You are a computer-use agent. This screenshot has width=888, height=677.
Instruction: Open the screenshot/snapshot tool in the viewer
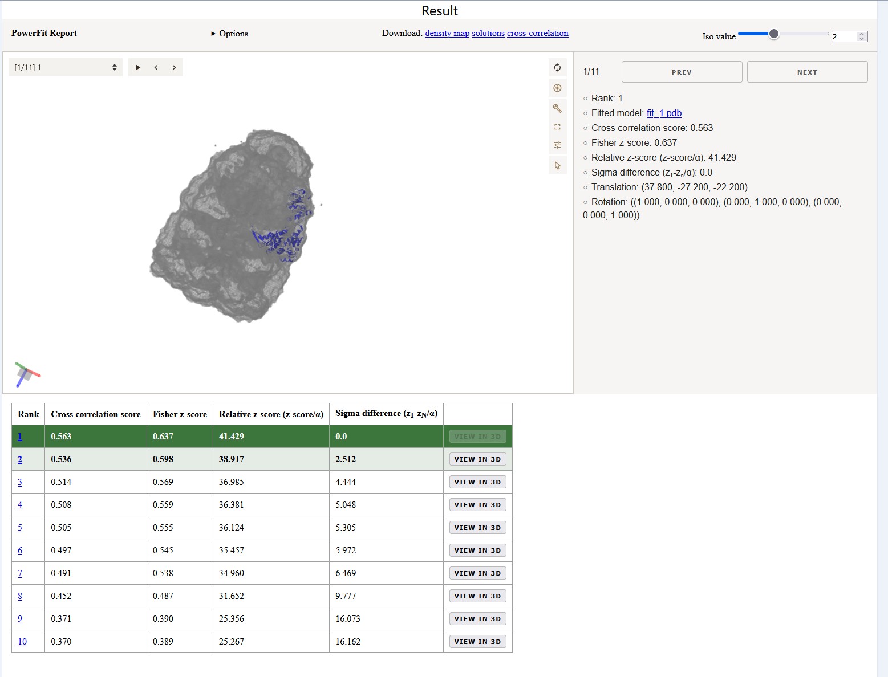tap(557, 88)
